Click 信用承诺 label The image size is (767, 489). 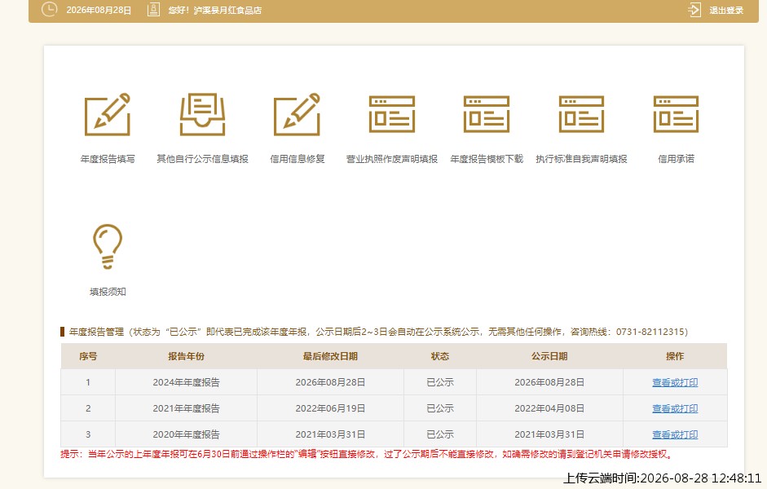pos(676,159)
